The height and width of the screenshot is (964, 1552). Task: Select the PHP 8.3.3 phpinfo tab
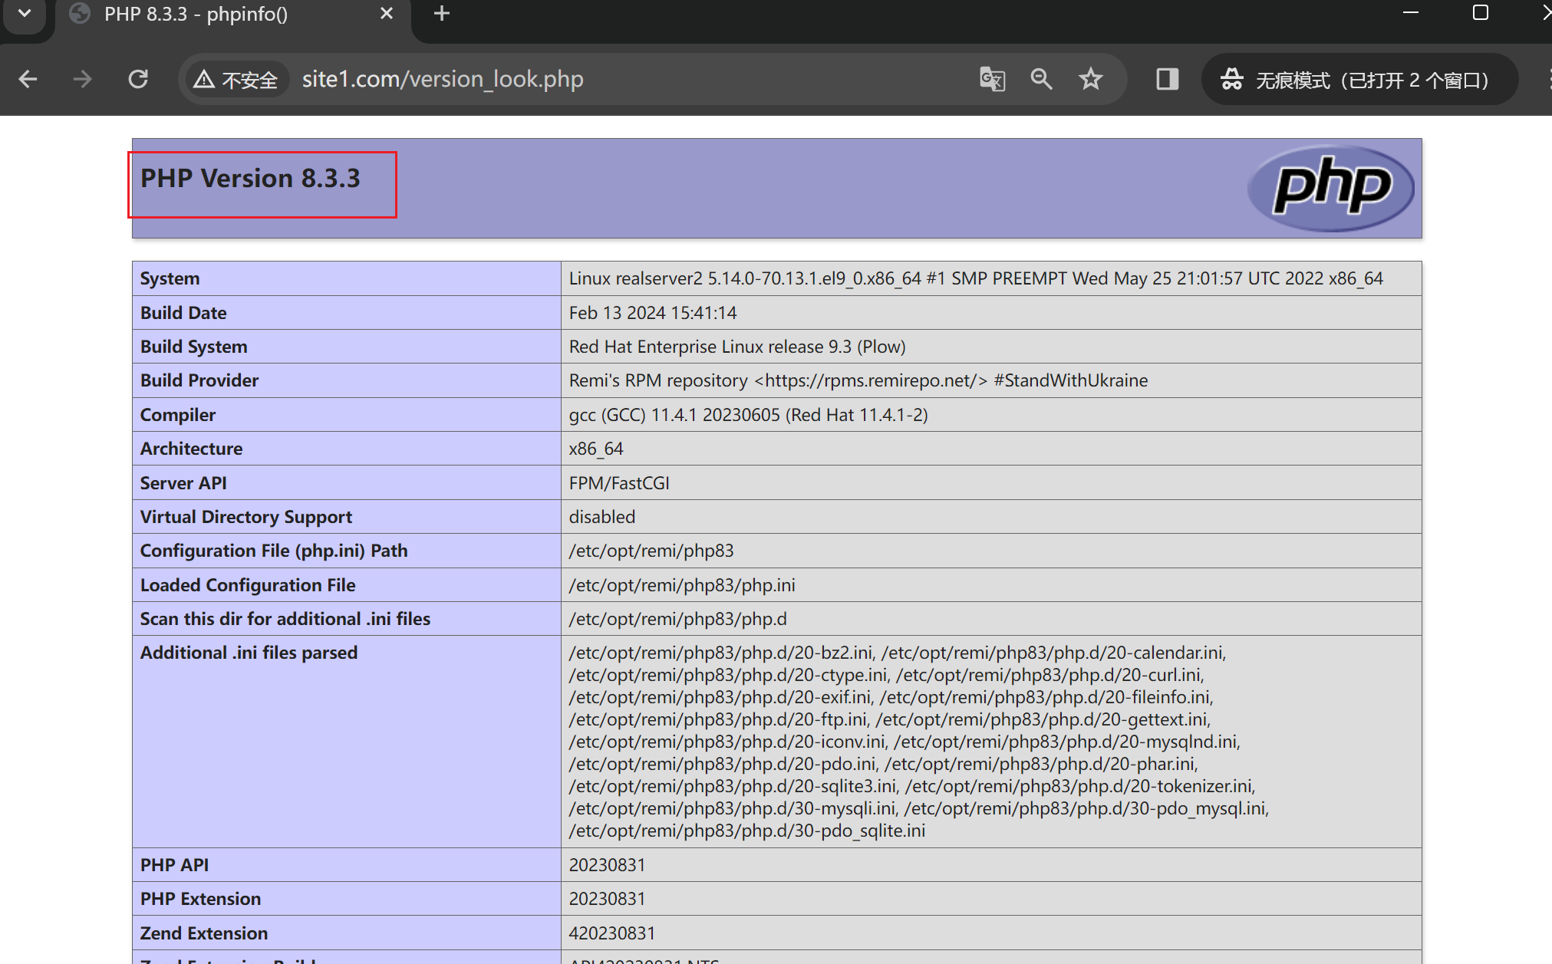(x=196, y=14)
